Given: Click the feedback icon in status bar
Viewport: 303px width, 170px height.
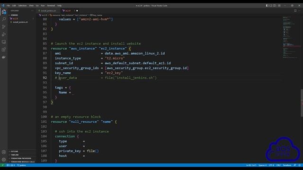Looking at the screenshot, I should 295,165.
